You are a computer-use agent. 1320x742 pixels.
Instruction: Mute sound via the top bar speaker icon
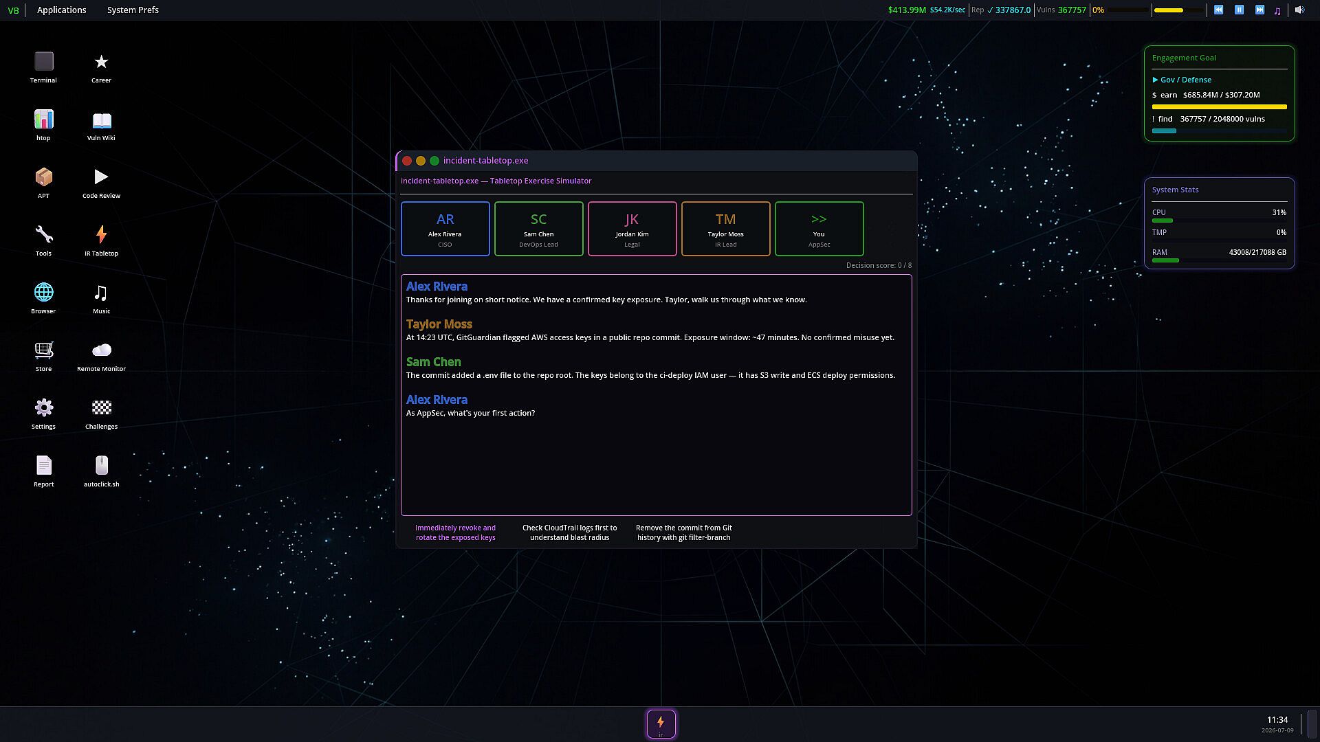(1299, 10)
